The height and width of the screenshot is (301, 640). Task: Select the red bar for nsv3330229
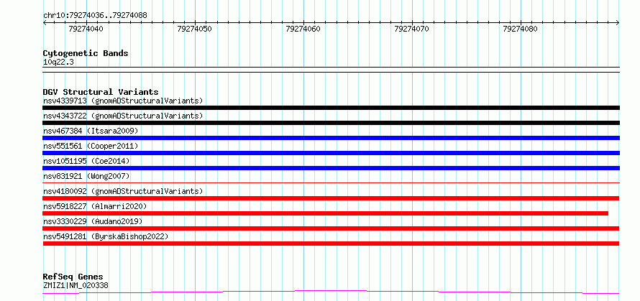click(331, 228)
